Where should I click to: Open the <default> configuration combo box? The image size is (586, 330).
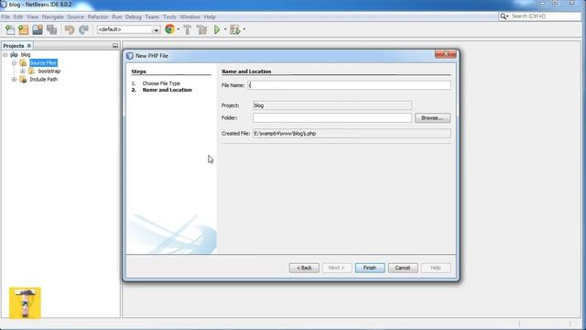(128, 29)
